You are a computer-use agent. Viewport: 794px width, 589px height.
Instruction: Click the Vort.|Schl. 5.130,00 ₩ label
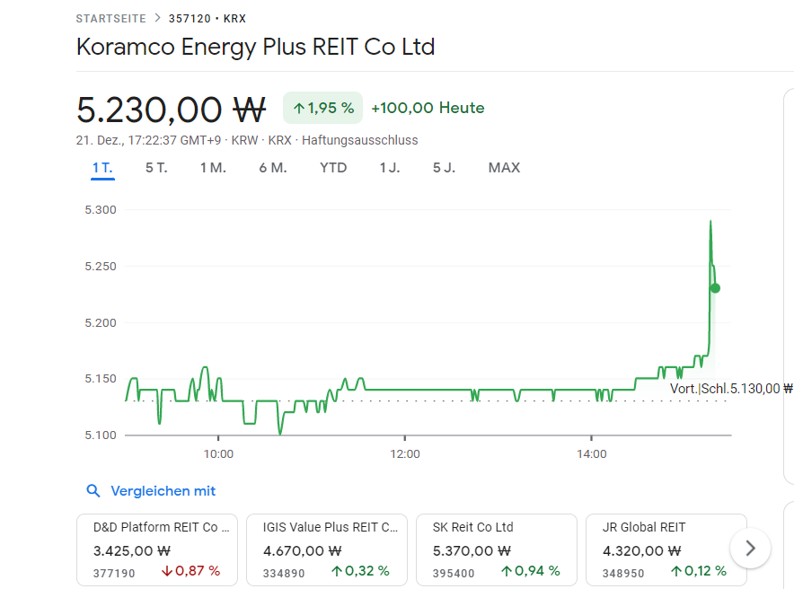[x=731, y=389]
